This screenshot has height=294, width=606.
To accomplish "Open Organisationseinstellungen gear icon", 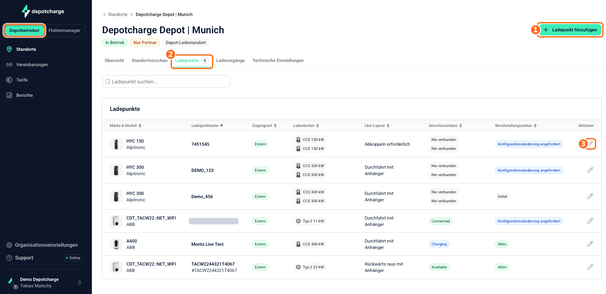I will coord(9,245).
